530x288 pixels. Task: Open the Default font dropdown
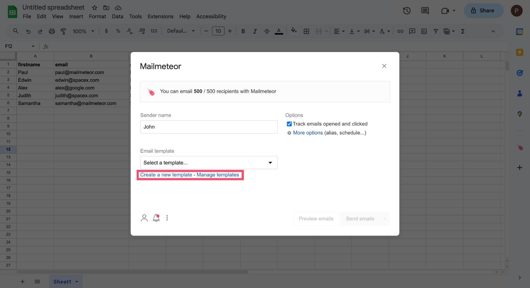click(181, 31)
